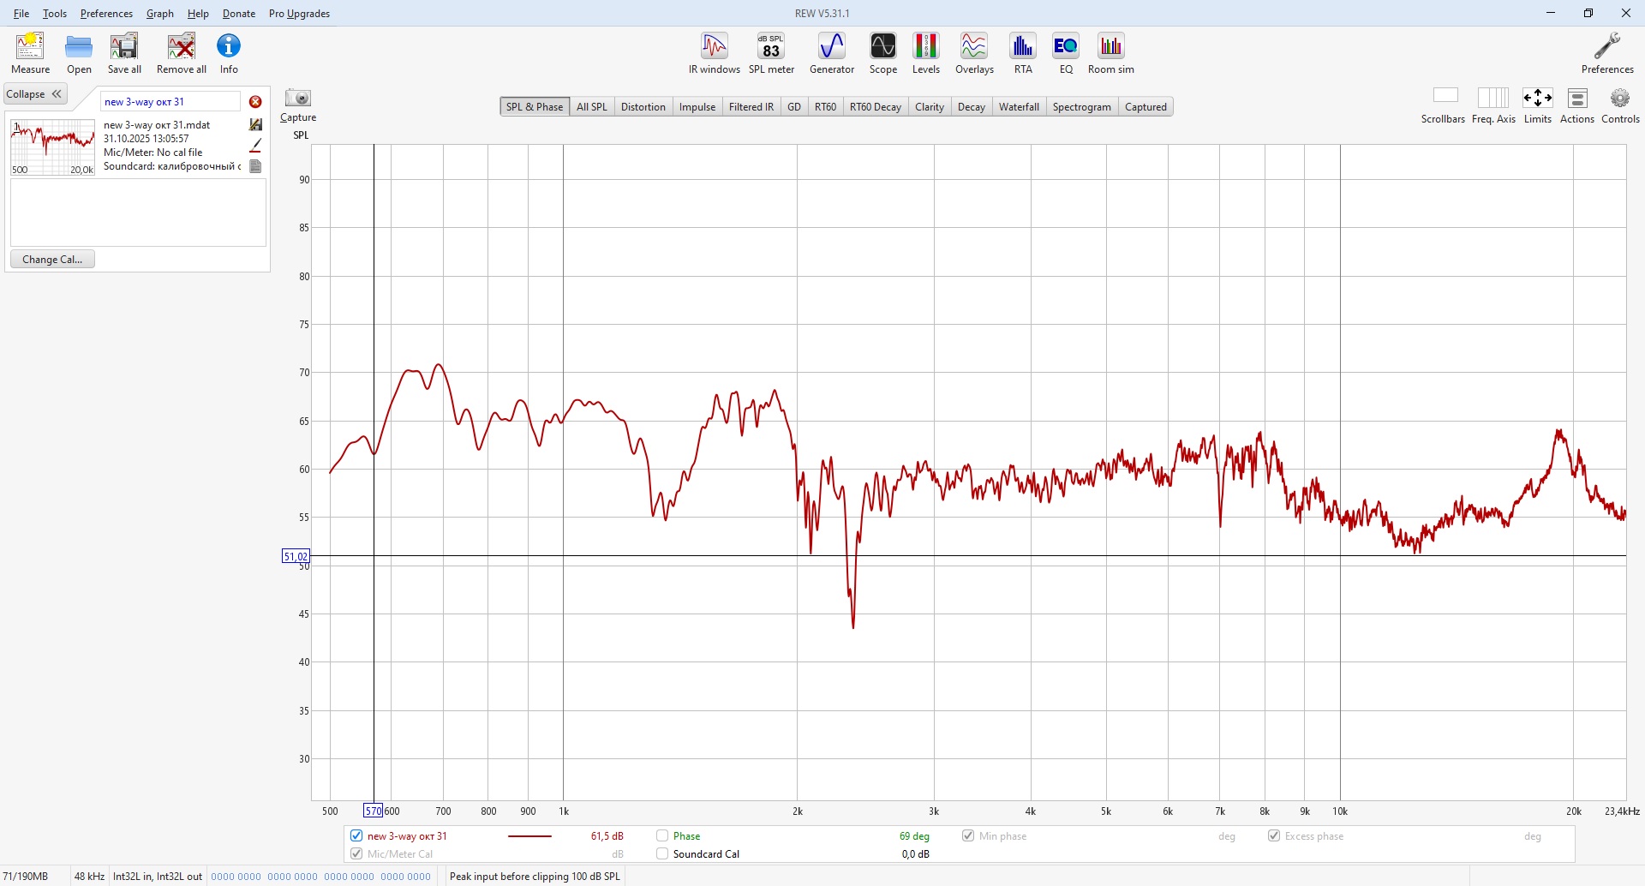This screenshot has height=886, width=1645.
Task: Change trace colour via the pen icon
Action: (x=255, y=146)
